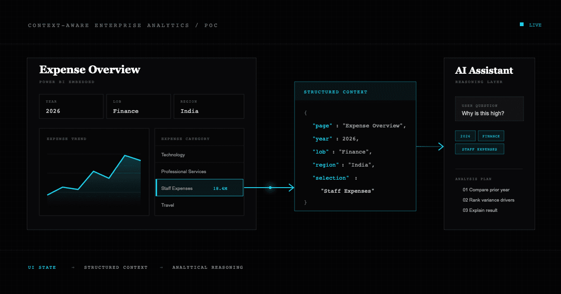This screenshot has height=294, width=561.
Task: Select the Staff Expenses category row
Action: 199,188
